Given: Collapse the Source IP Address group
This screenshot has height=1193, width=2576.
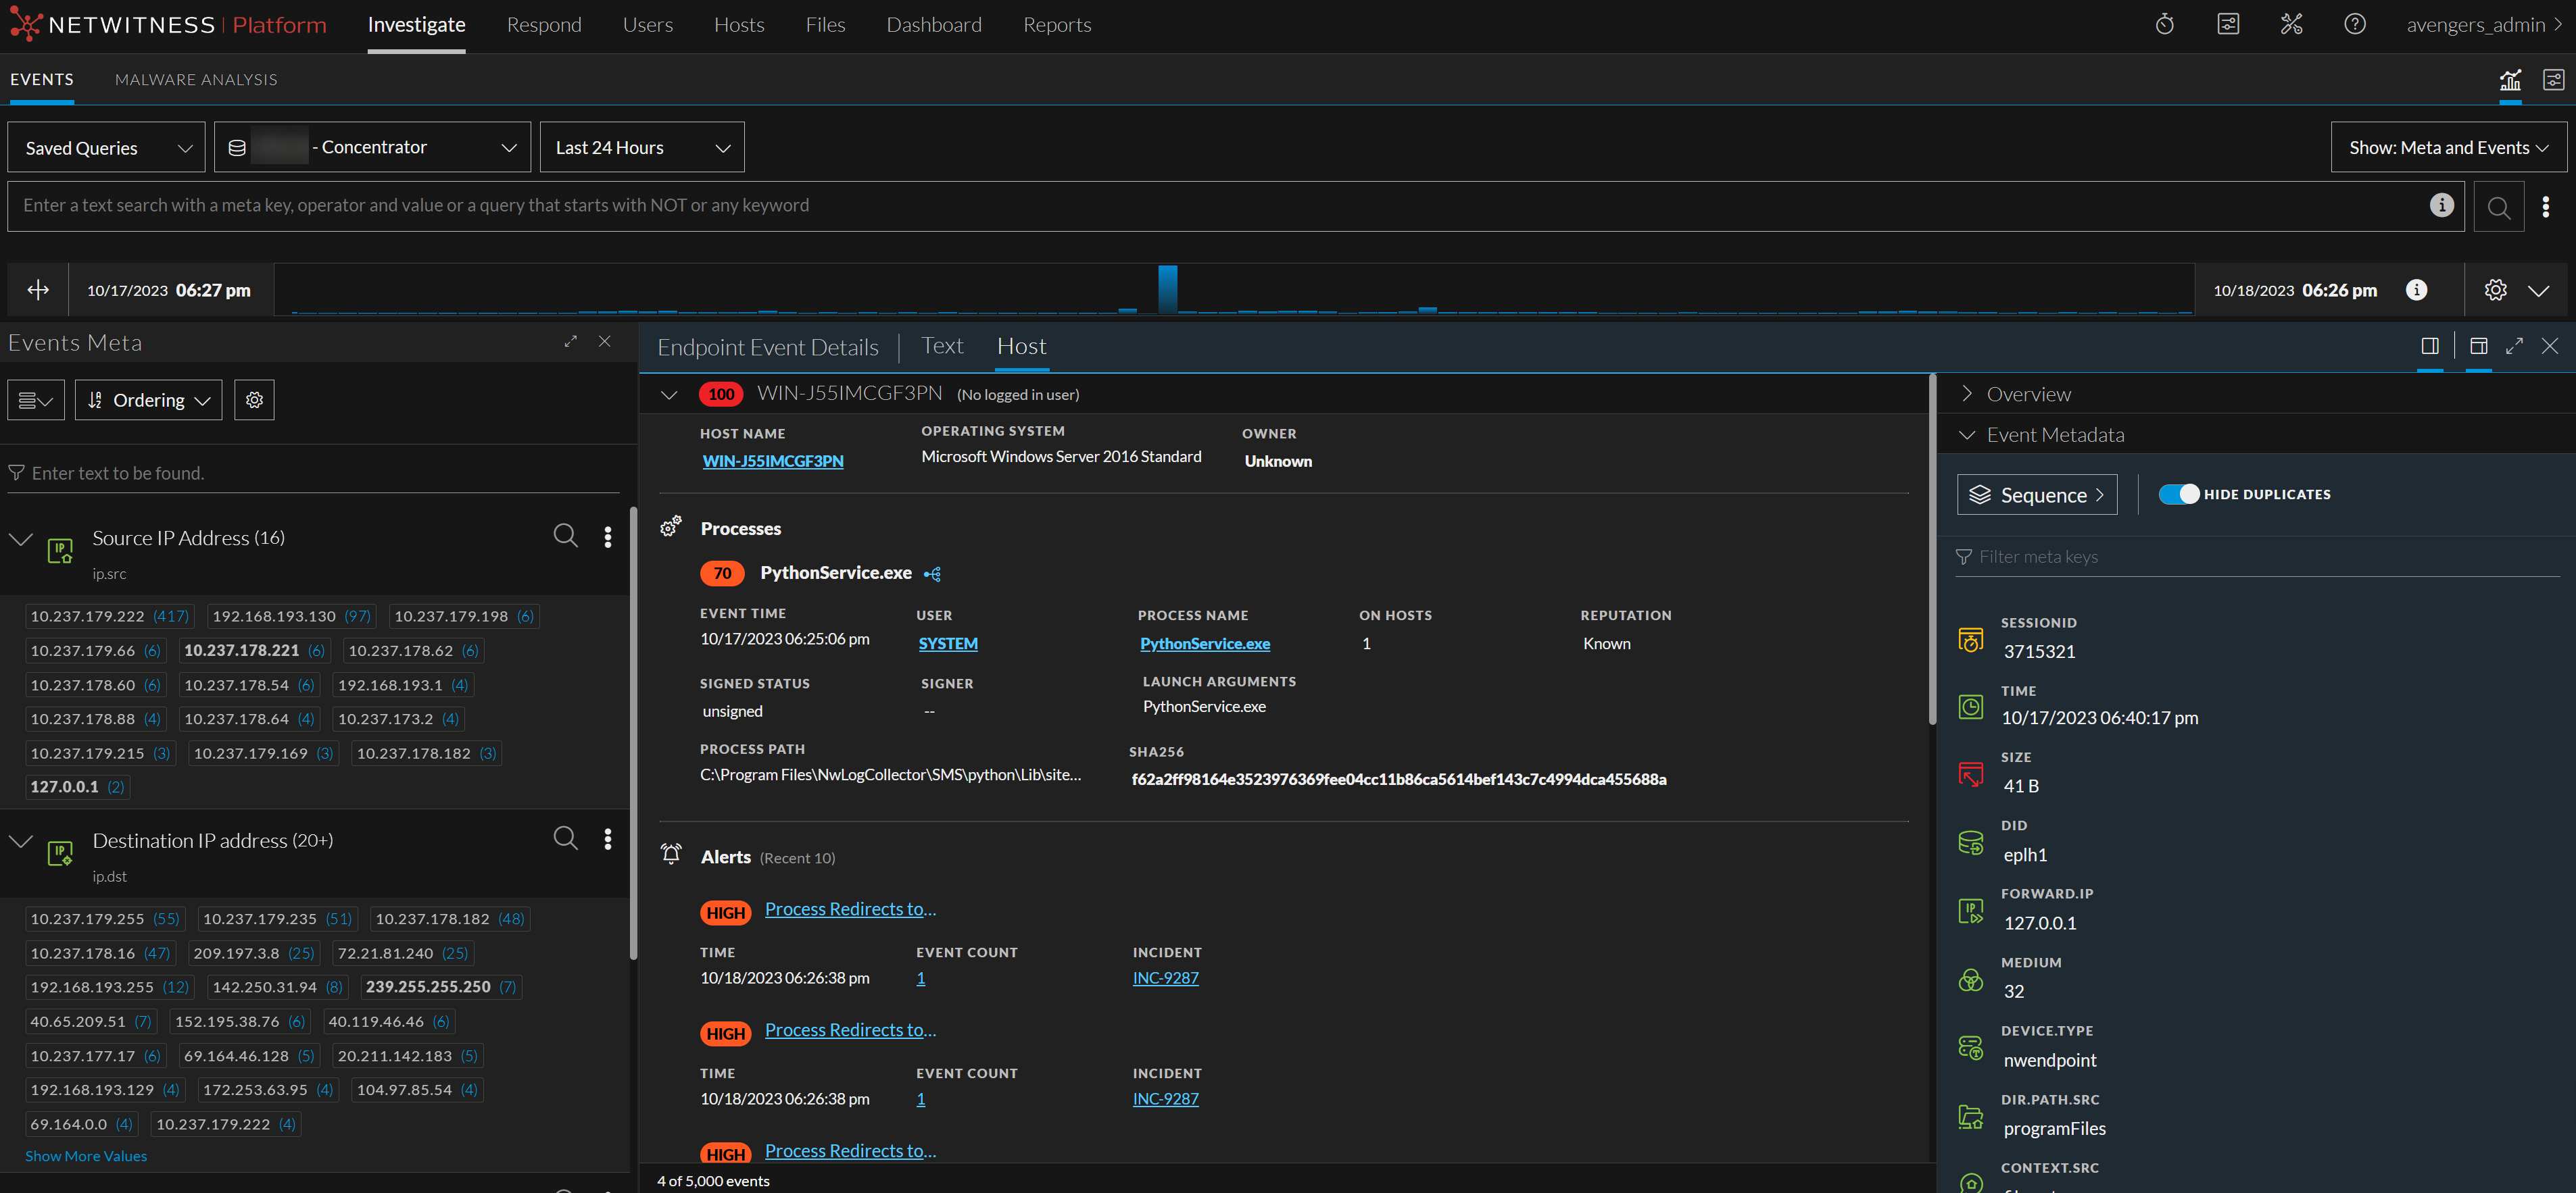Looking at the screenshot, I should click(x=21, y=538).
